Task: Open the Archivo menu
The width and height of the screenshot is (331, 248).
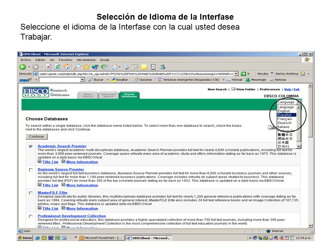Action: pos(26,60)
